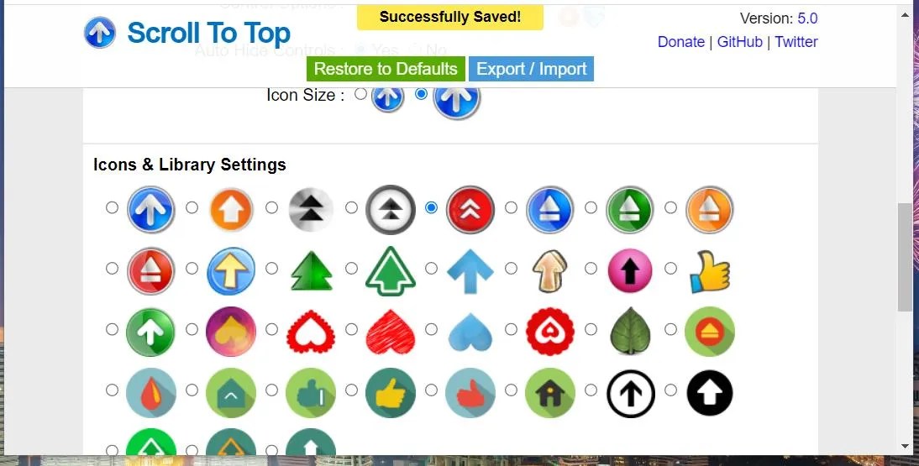Select radio button for blue up-arrow icon
This screenshot has height=466, width=919.
112,207
